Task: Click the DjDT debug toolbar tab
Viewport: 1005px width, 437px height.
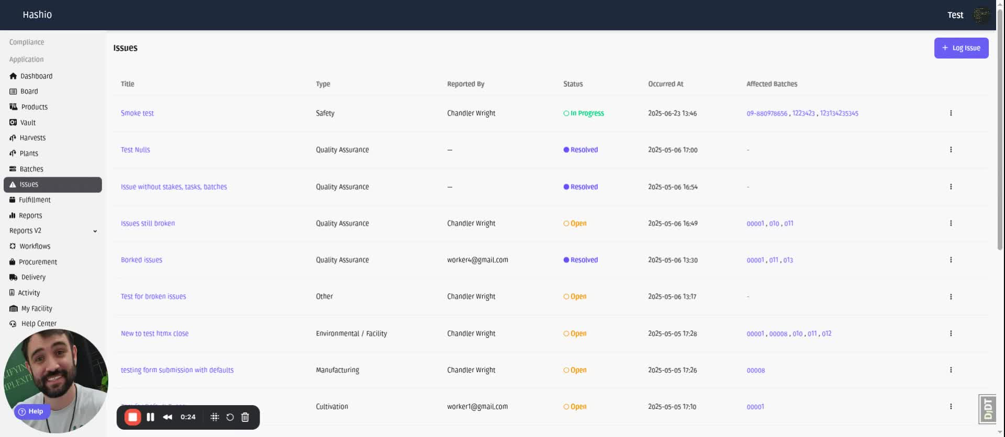Action: 988,409
